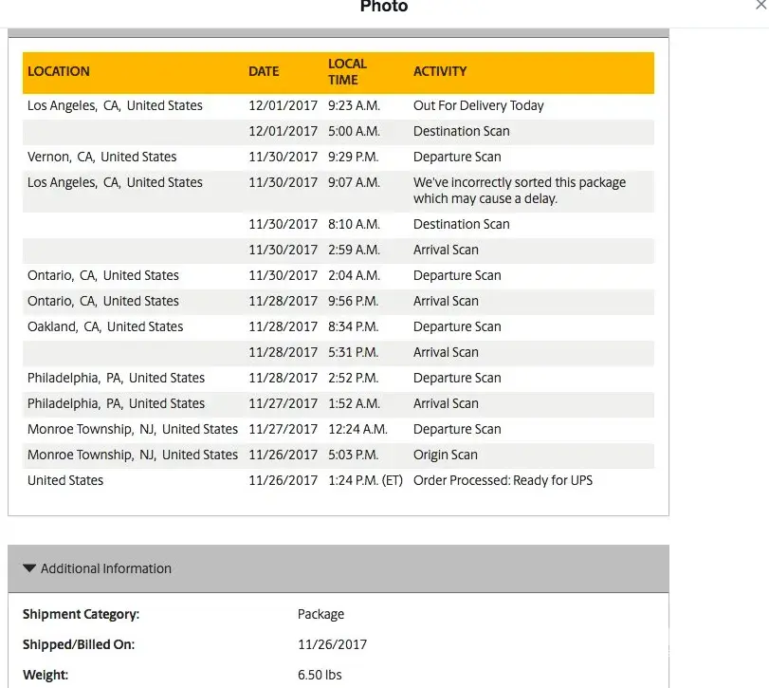Viewport: 769px width, 688px height.
Task: Click the LOCAL TIME column header
Action: click(347, 72)
